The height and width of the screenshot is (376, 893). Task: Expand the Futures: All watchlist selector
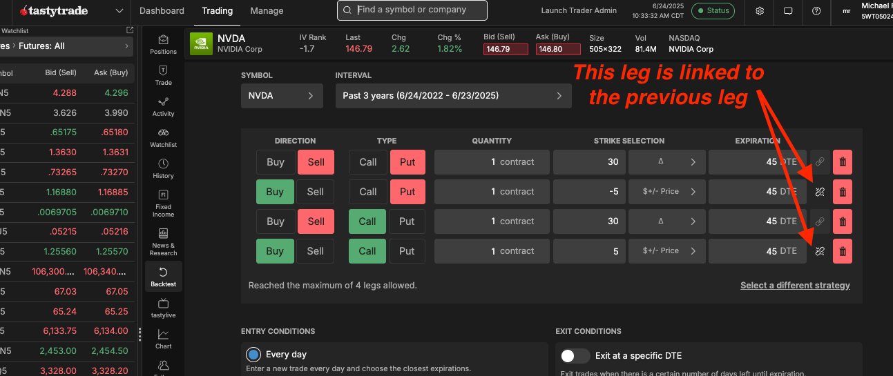pos(66,46)
